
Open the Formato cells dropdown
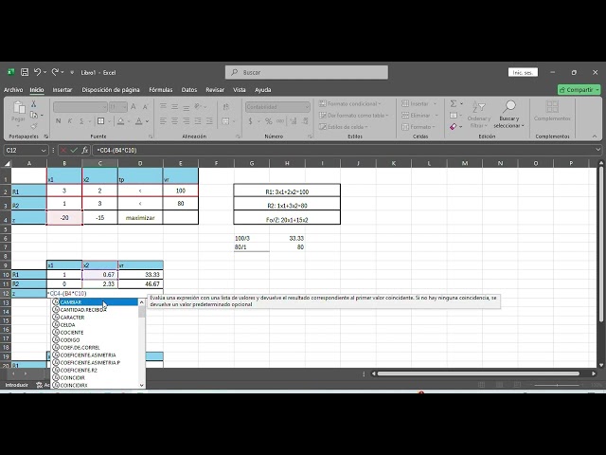(x=419, y=127)
